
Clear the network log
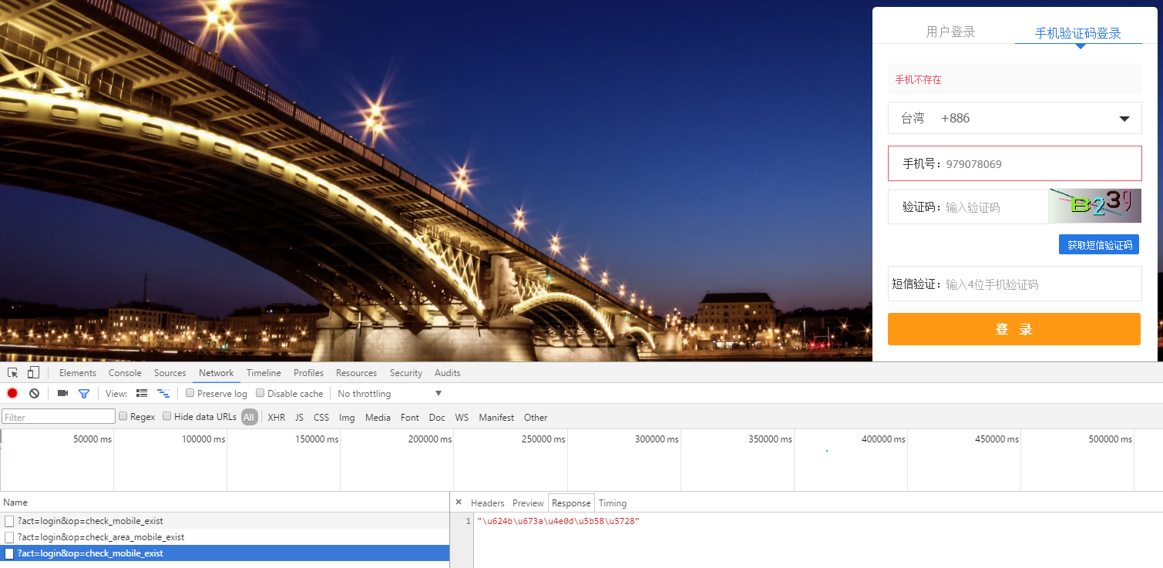point(34,394)
